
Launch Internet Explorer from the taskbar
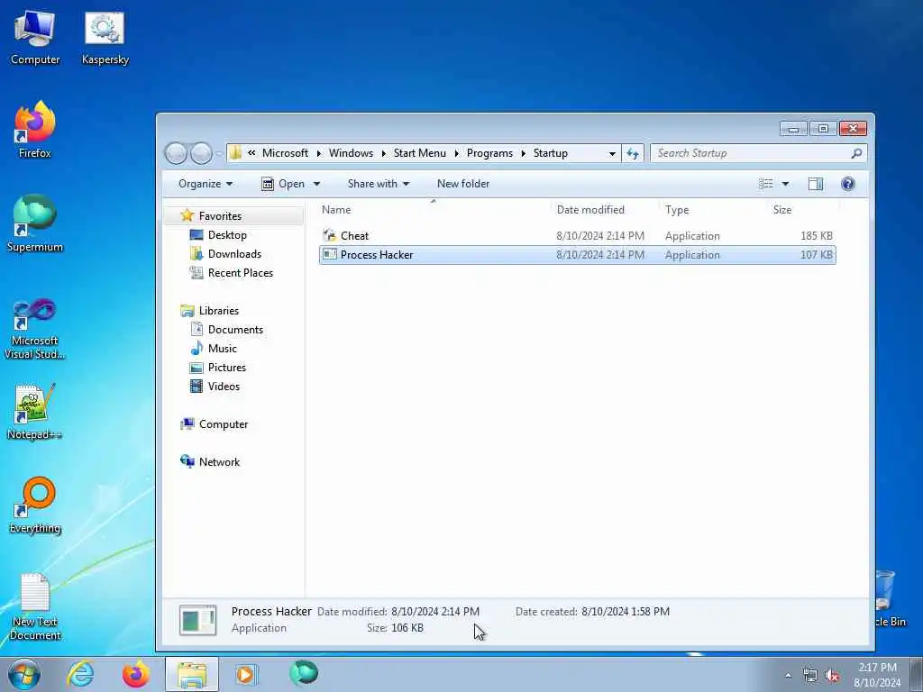80,674
